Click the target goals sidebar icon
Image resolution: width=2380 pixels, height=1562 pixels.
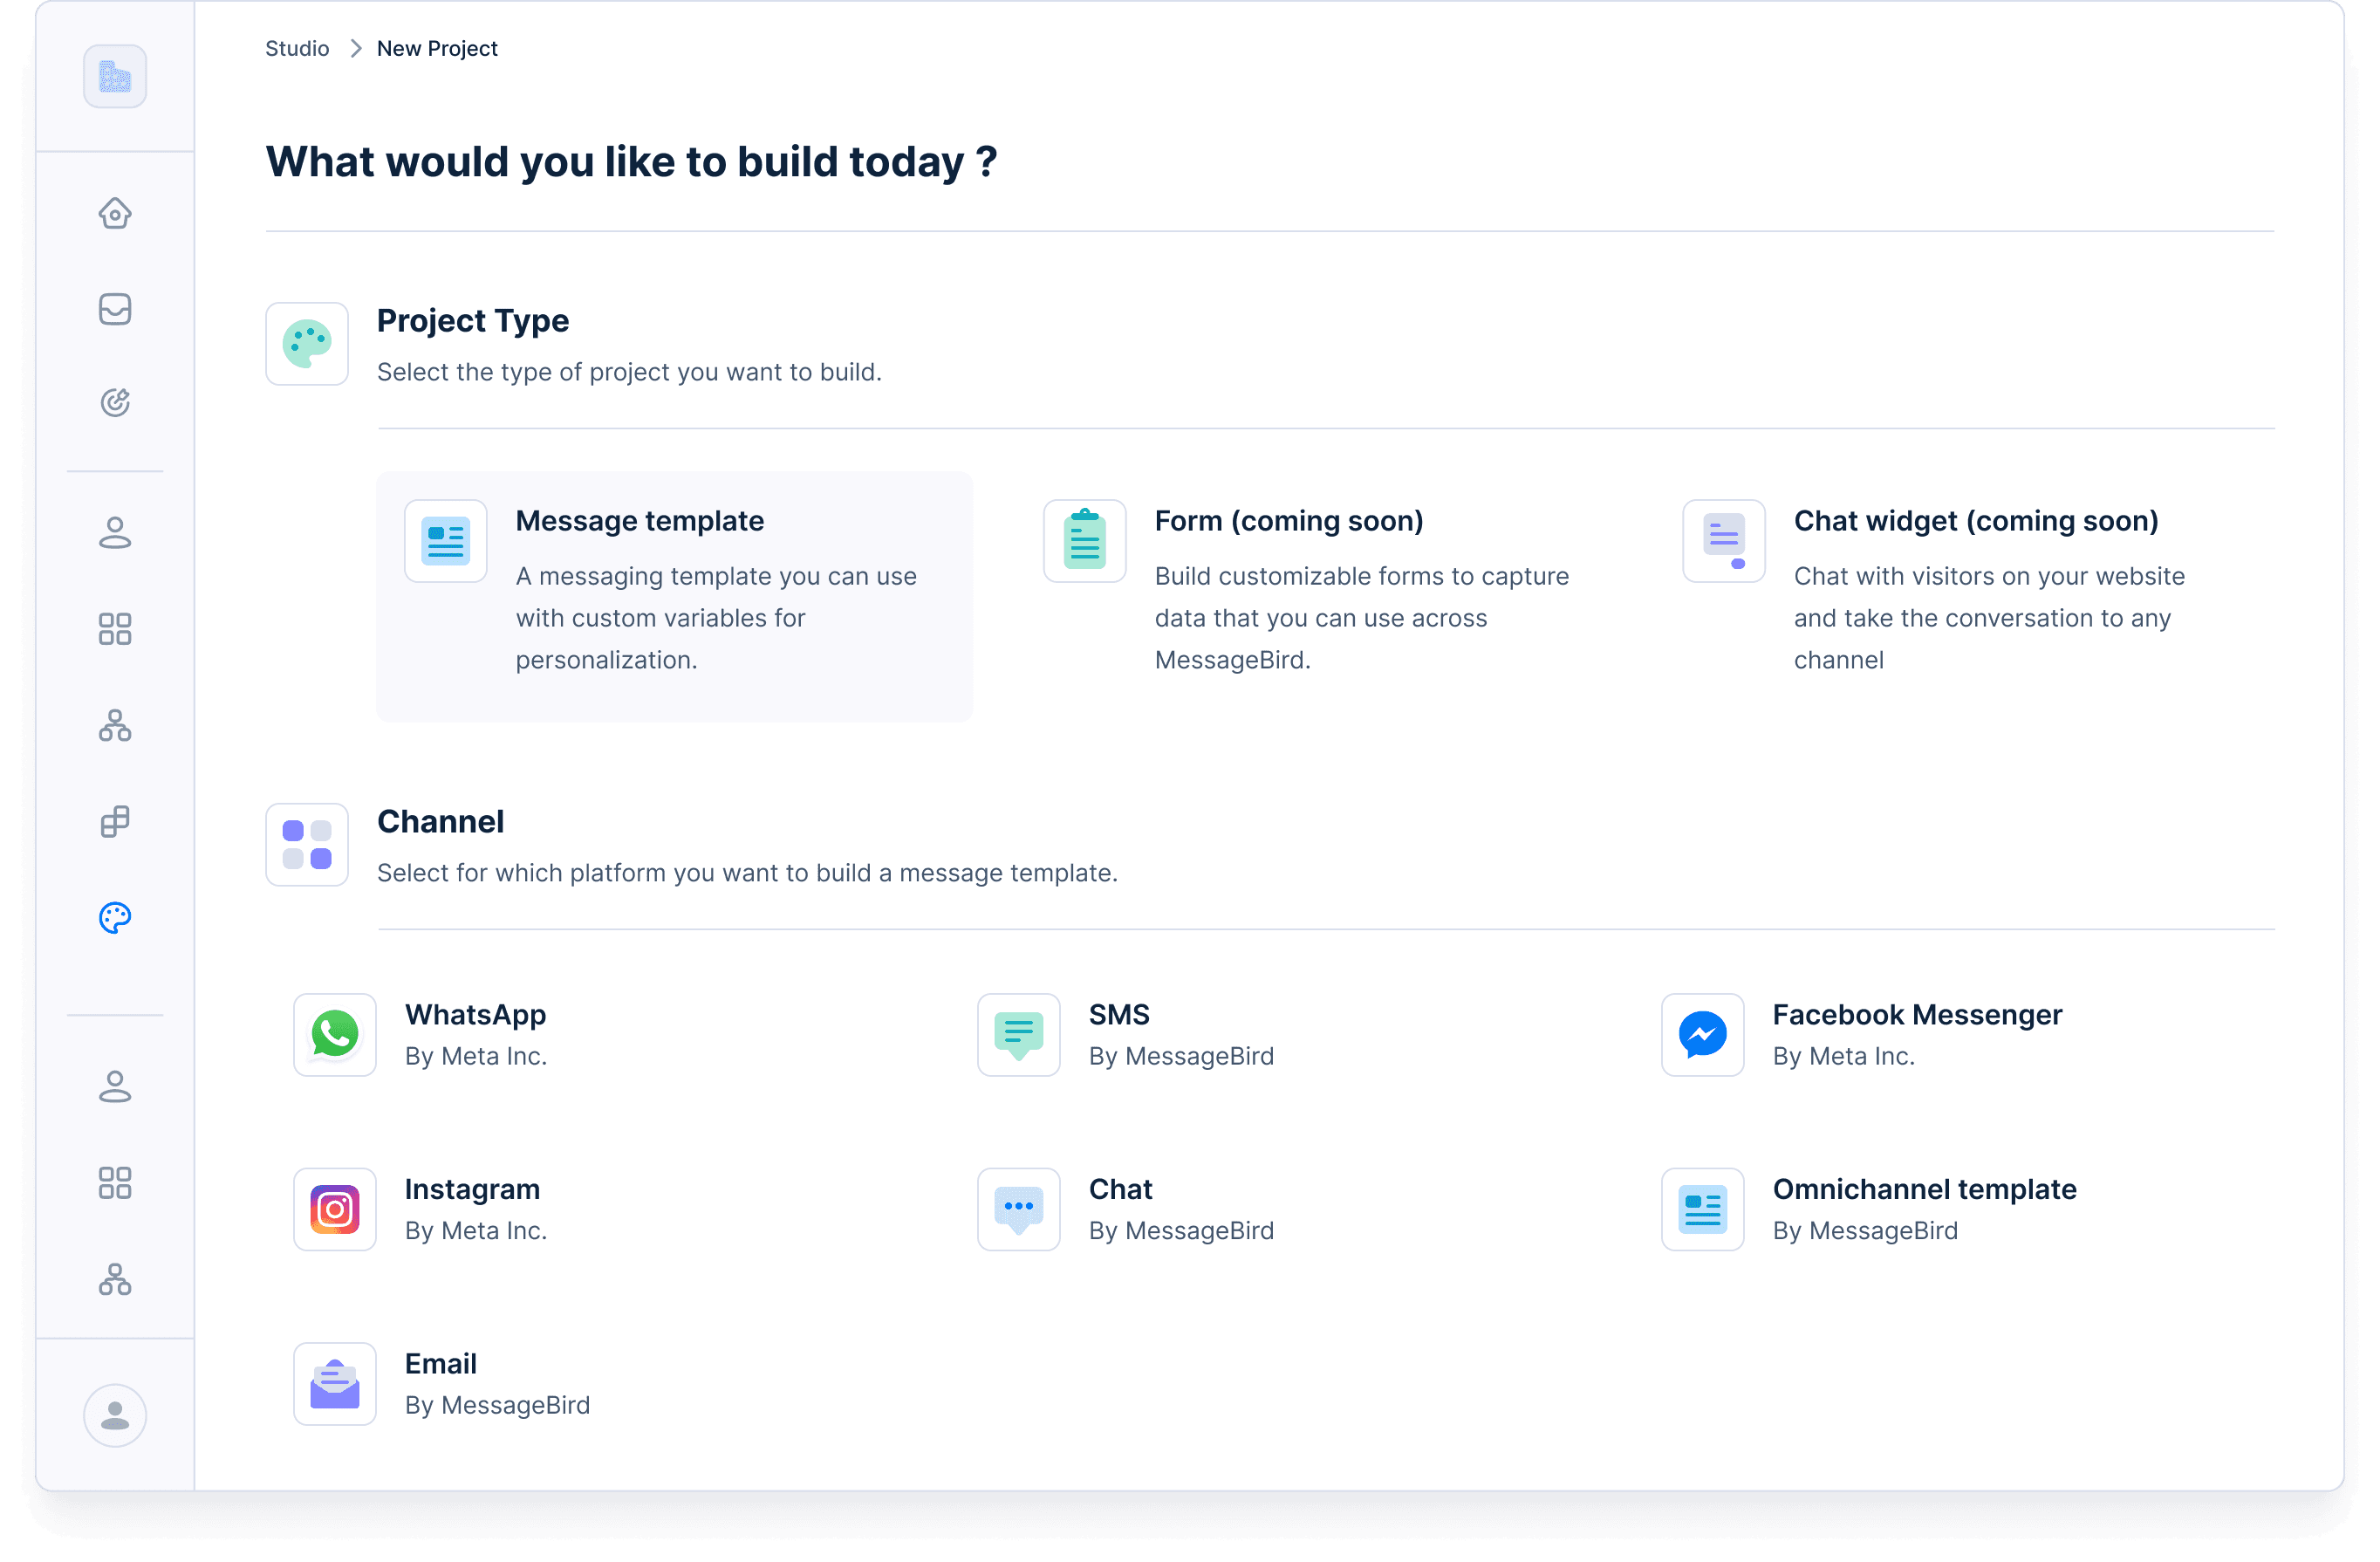[x=115, y=402]
